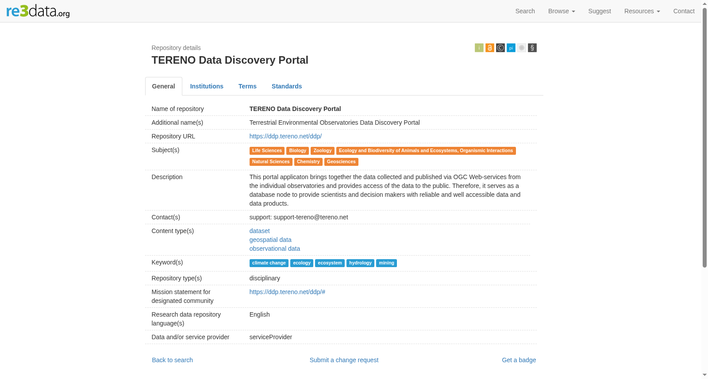Screen dimensions: 708x379
Task: Select the hydrology keyword tag
Action: [x=360, y=263]
